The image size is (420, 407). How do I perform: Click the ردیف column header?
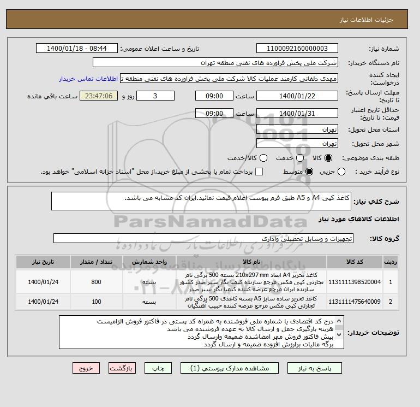(391, 262)
